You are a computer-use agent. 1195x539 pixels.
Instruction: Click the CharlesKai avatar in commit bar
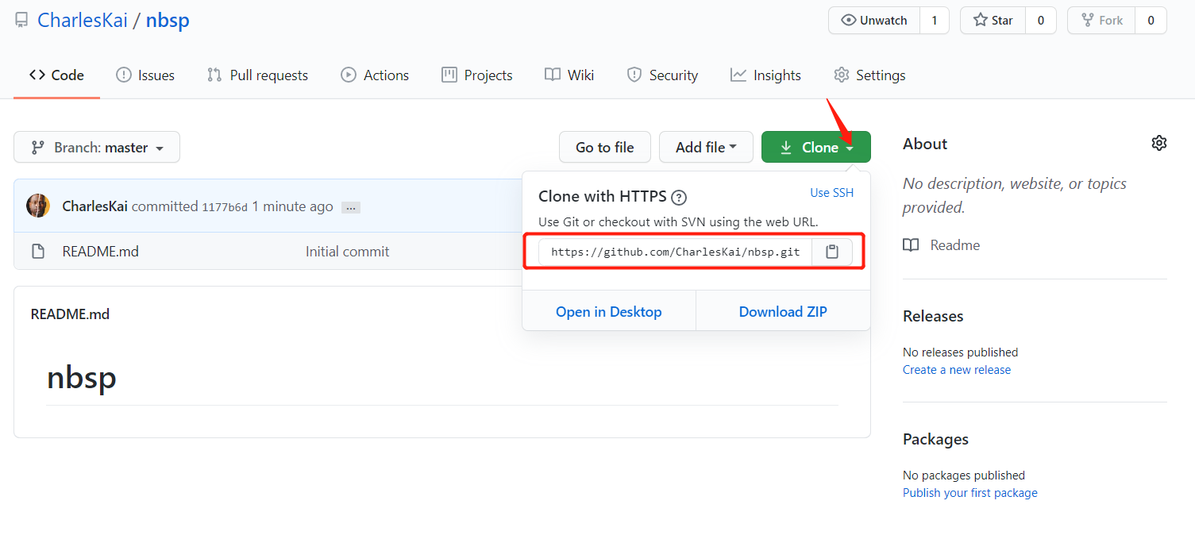(x=38, y=206)
